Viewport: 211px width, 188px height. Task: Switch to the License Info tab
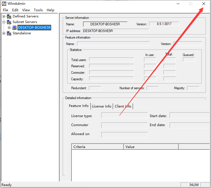pyautogui.click(x=102, y=106)
